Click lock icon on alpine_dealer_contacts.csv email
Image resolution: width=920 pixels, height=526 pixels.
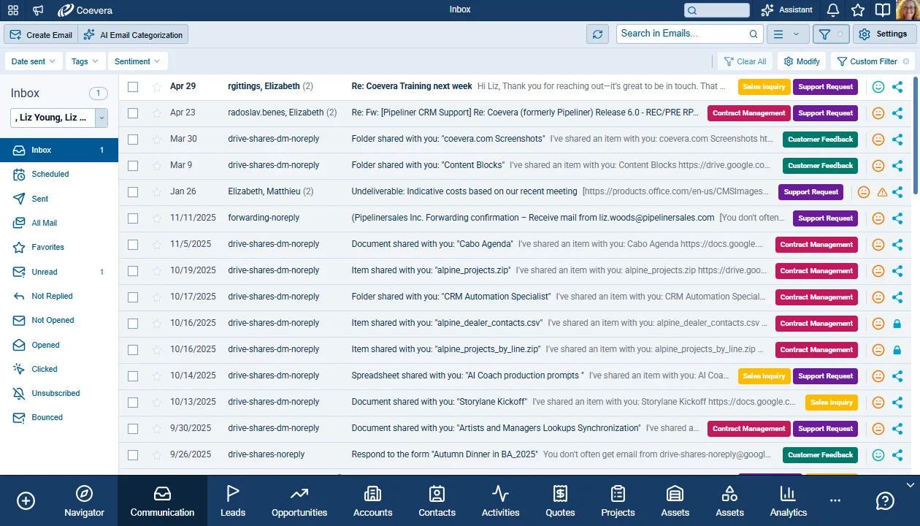click(x=897, y=324)
